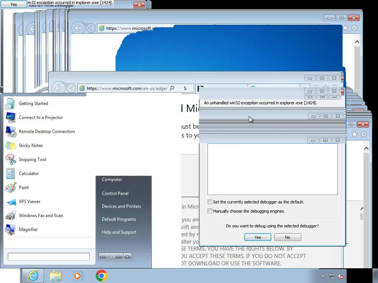Screen dimensions: 378x283
Task: Click the Yes button at the screen's top-left corner
Action: tap(14, 4)
